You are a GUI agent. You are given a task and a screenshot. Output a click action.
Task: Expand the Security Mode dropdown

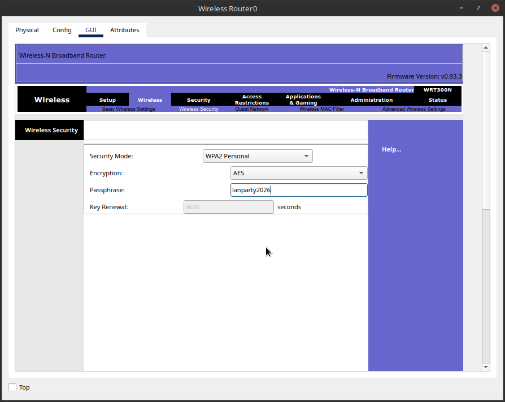258,156
